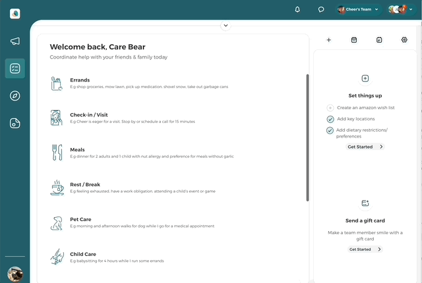The height and width of the screenshot is (283, 422).
Task: Open the settings gear icon
Action: [x=404, y=39]
